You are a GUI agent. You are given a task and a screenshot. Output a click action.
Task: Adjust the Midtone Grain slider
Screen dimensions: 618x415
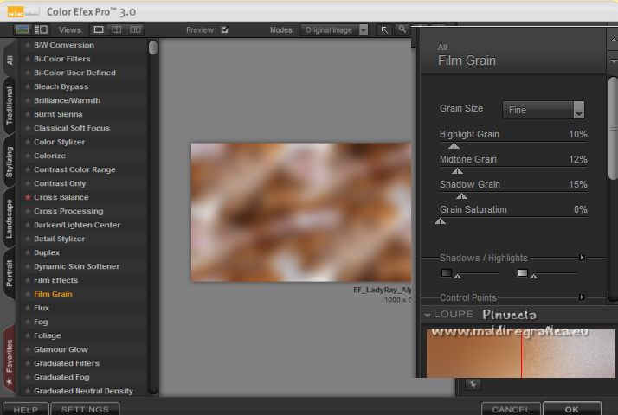tap(457, 171)
